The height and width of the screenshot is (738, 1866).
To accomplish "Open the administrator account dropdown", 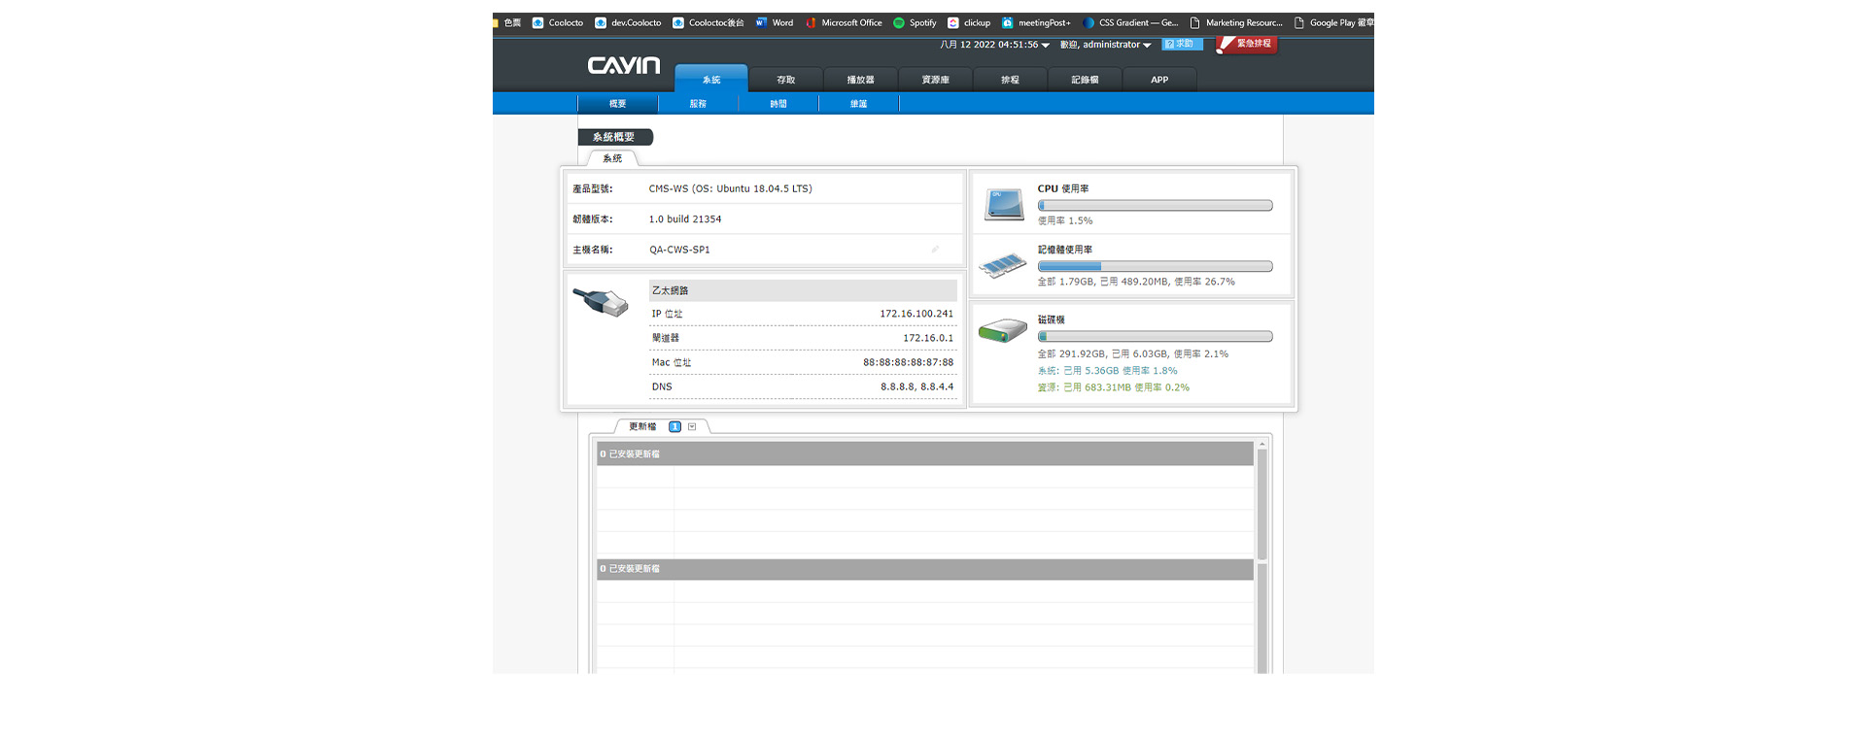I will [x=1147, y=46].
